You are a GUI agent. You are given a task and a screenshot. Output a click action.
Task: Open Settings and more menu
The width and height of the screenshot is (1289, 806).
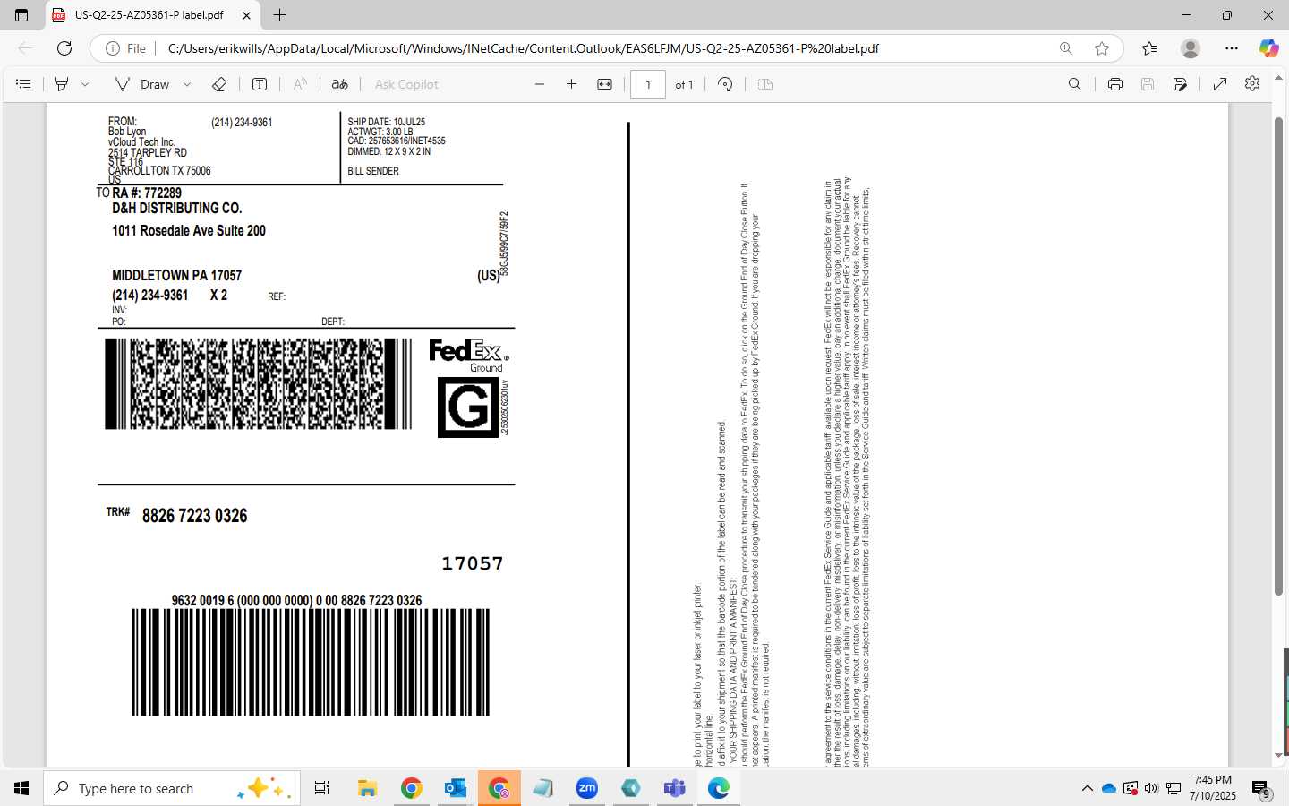[x=1232, y=48]
